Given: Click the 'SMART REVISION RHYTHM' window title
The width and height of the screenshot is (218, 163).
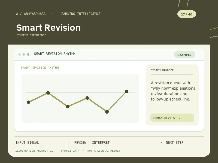Looking at the screenshot, I should (x=55, y=54).
